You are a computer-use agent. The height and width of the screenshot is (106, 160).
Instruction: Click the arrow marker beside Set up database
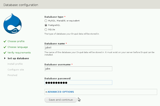click(5, 58)
